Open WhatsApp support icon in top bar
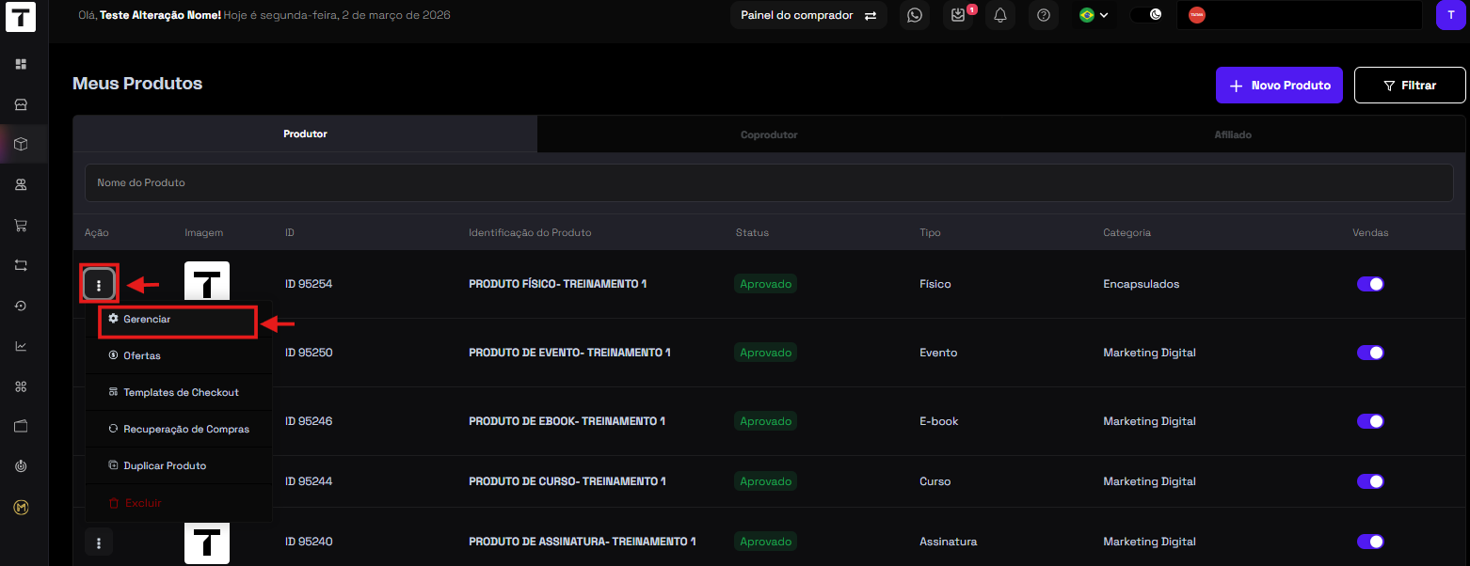 (914, 15)
